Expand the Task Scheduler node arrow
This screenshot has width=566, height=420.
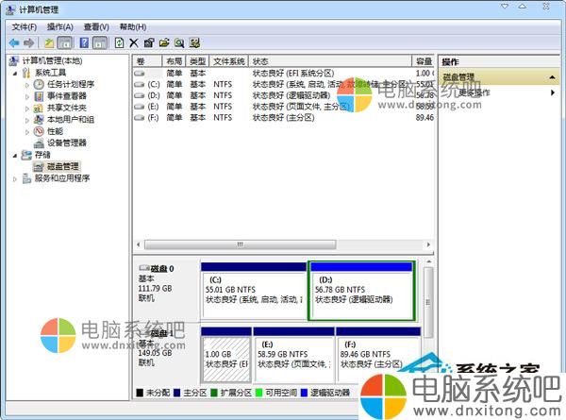[27, 85]
